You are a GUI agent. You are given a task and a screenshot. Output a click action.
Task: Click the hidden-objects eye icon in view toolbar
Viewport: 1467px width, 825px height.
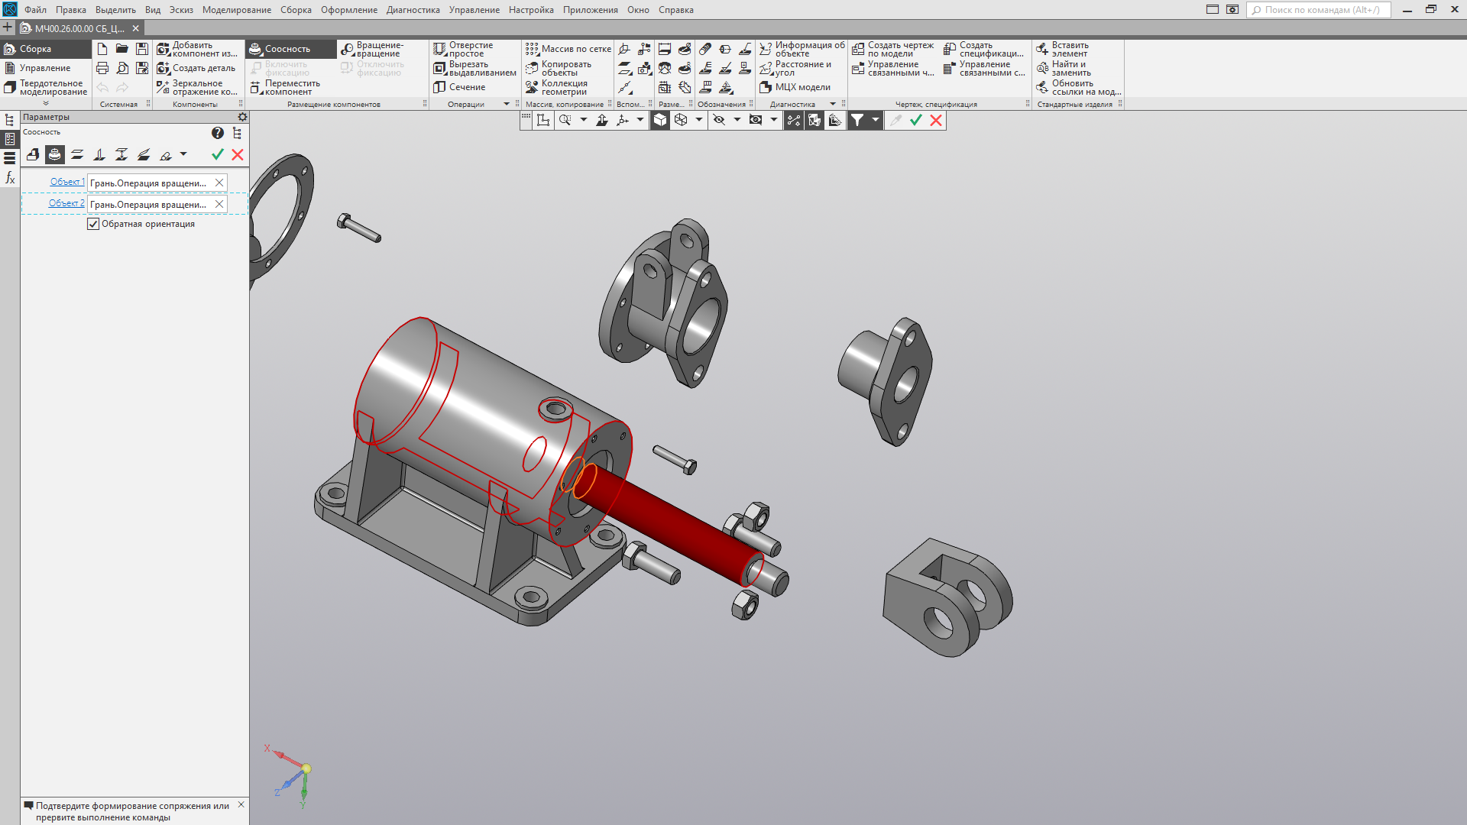[x=719, y=120]
